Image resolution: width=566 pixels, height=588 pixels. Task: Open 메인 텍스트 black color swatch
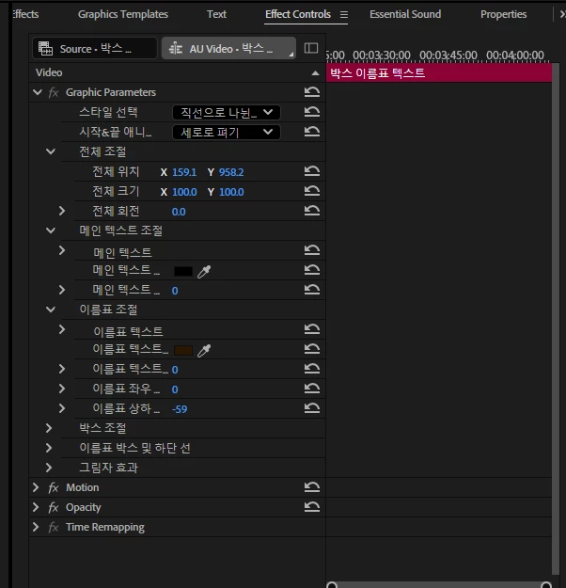183,271
